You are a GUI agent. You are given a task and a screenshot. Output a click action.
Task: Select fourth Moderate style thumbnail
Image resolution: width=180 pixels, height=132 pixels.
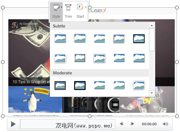tap(119, 85)
